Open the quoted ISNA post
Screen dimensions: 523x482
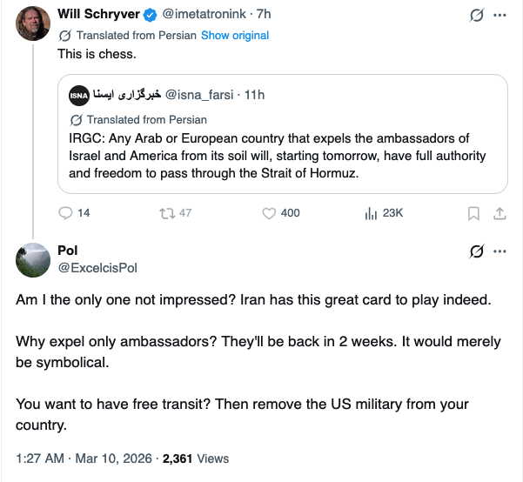click(x=282, y=148)
